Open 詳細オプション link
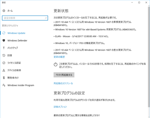This screenshot has height=118, width=150. [x=60, y=107]
